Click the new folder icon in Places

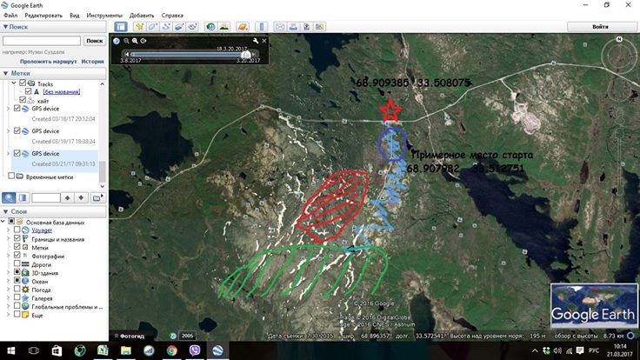97,198
